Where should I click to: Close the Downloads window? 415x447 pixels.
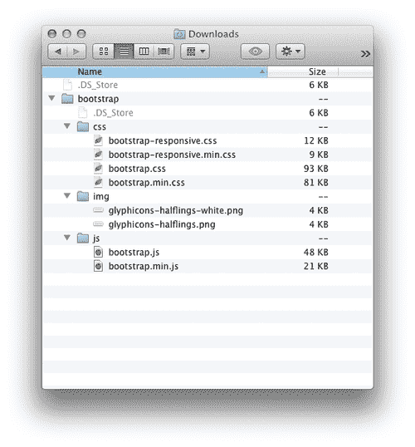click(x=51, y=34)
